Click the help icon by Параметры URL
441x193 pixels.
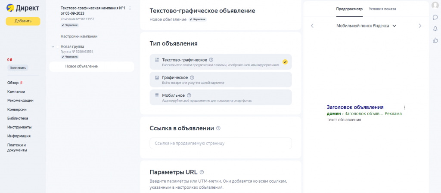click(202, 172)
